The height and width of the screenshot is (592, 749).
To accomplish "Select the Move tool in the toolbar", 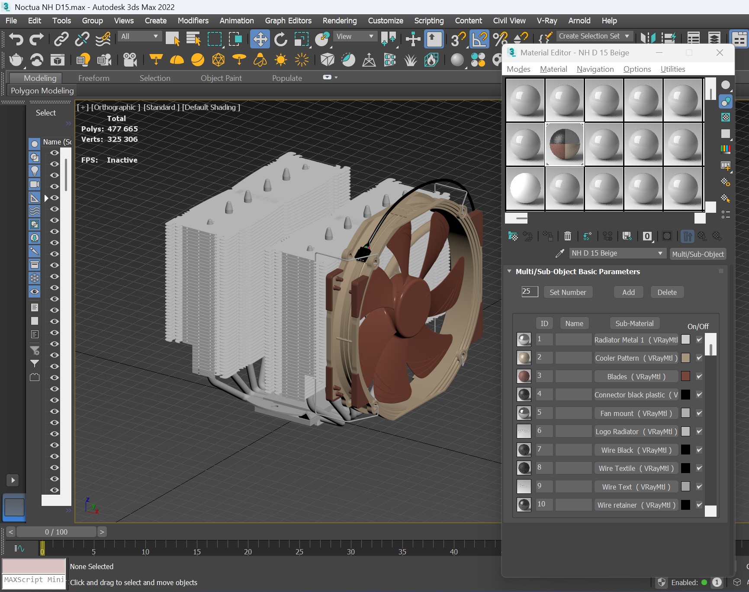I will click(260, 39).
